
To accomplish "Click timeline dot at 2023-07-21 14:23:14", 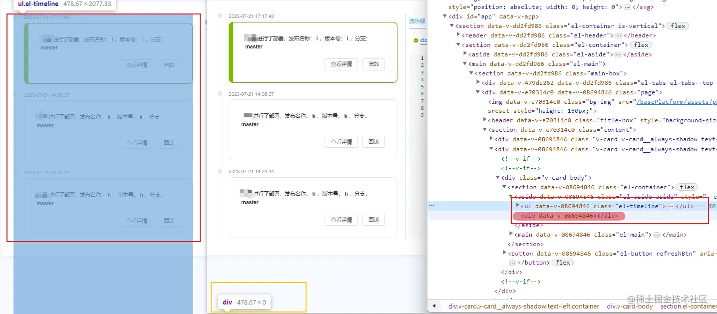I will pos(220,171).
